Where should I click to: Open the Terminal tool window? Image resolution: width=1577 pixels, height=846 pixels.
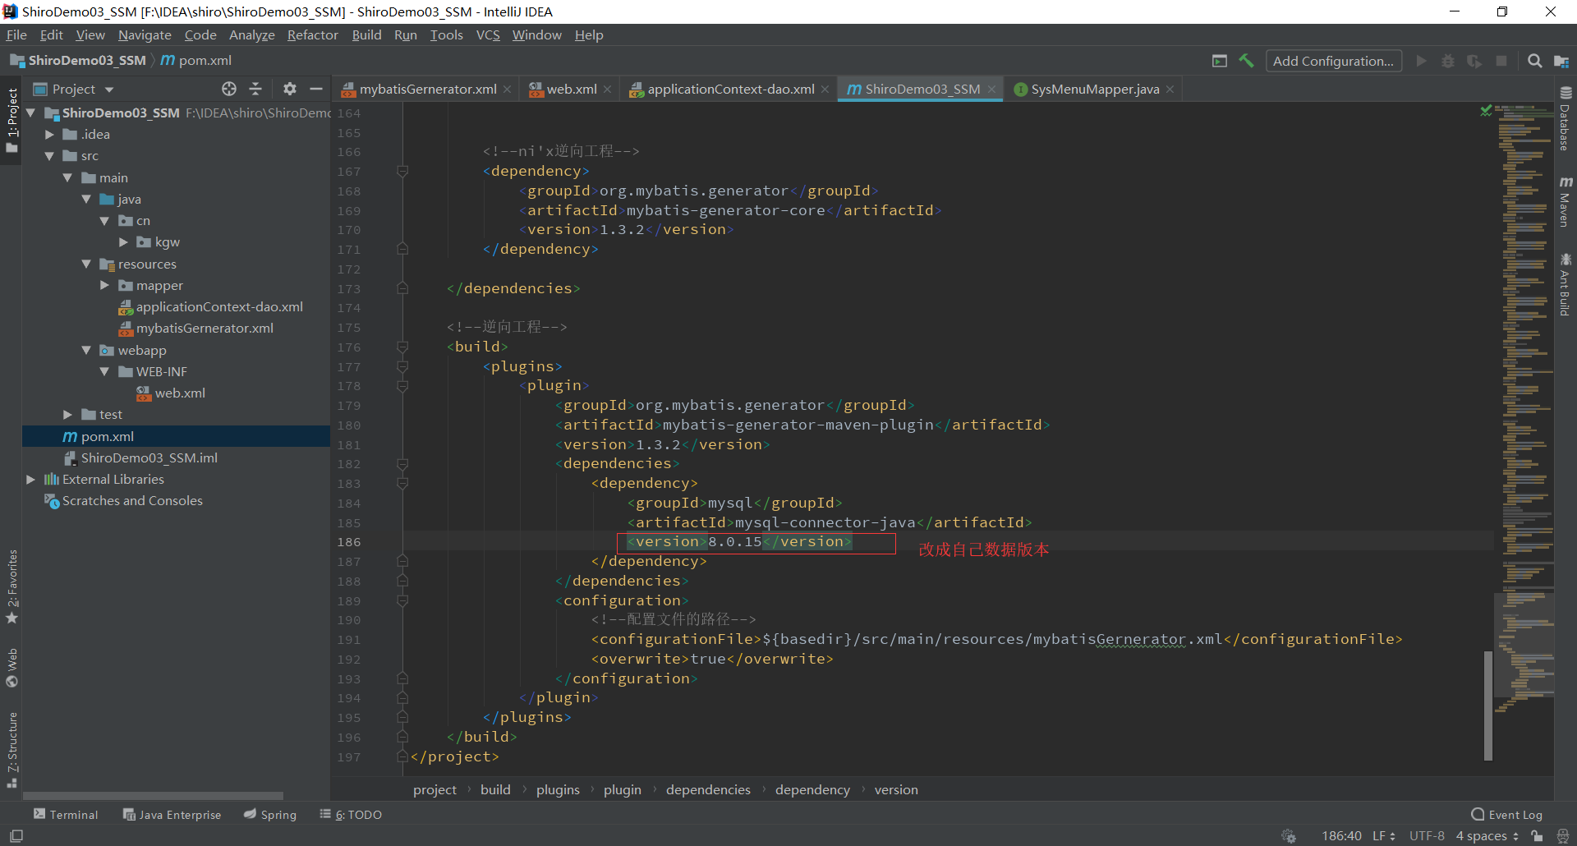click(x=66, y=815)
